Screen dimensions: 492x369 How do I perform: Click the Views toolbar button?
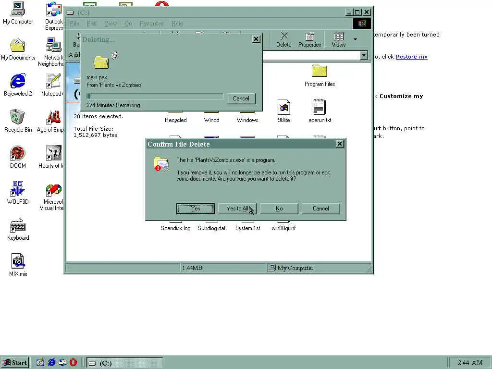339,40
